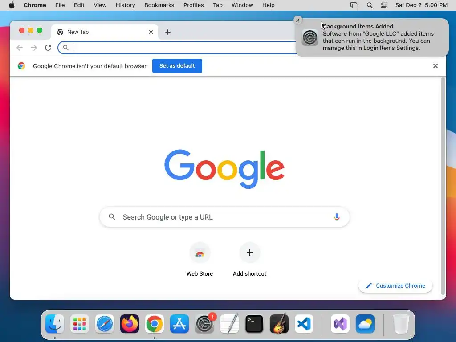Click the page vertical scrollbar

(x=443, y=186)
